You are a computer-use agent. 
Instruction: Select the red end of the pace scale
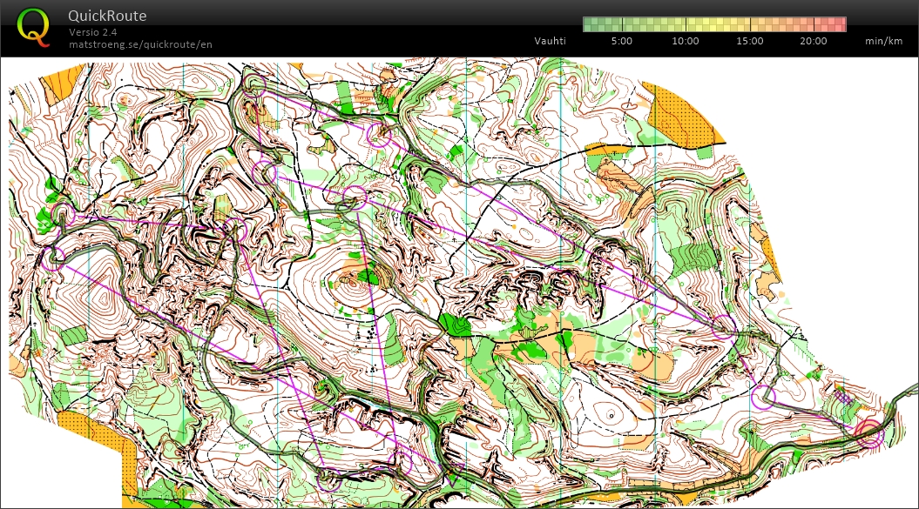(x=839, y=24)
